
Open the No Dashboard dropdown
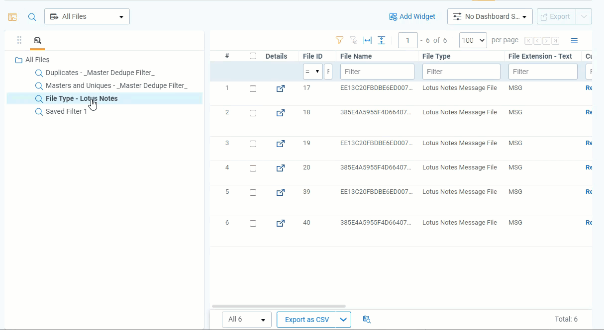[490, 16]
